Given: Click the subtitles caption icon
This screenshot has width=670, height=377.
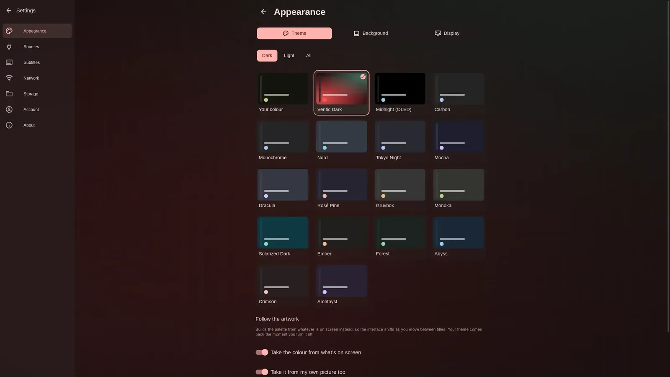Looking at the screenshot, I should [9, 62].
